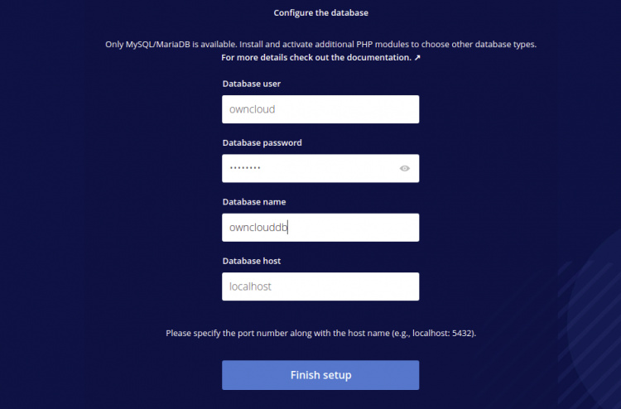Image resolution: width=621 pixels, height=409 pixels.
Task: Focus the Database password input field
Action: (310, 168)
